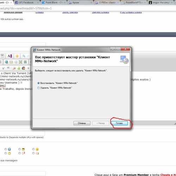The width and height of the screenshot is (176, 176).
Task: Select the Удалить "Клиент MMo-Network" option
Action: pyautogui.click(x=55, y=88)
